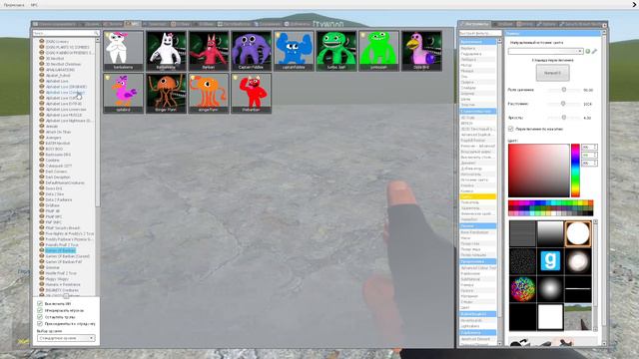The width and height of the screenshot is (639, 359).
Task: Choose the glowing ring lamp texture
Action: pyautogui.click(x=578, y=261)
